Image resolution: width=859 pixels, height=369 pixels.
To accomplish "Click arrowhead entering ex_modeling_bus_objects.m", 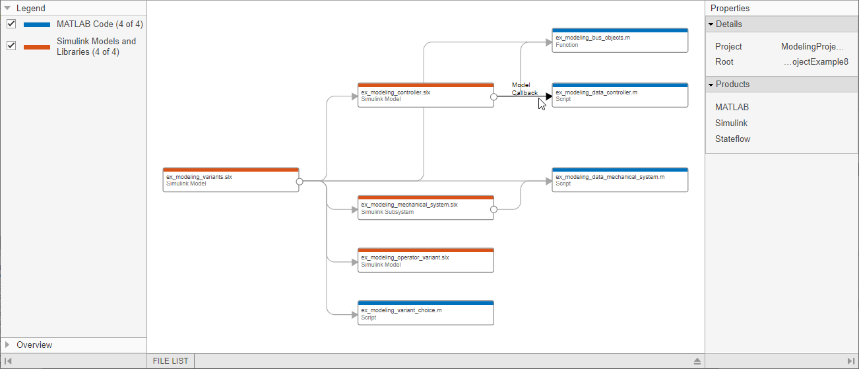I will [x=548, y=41].
